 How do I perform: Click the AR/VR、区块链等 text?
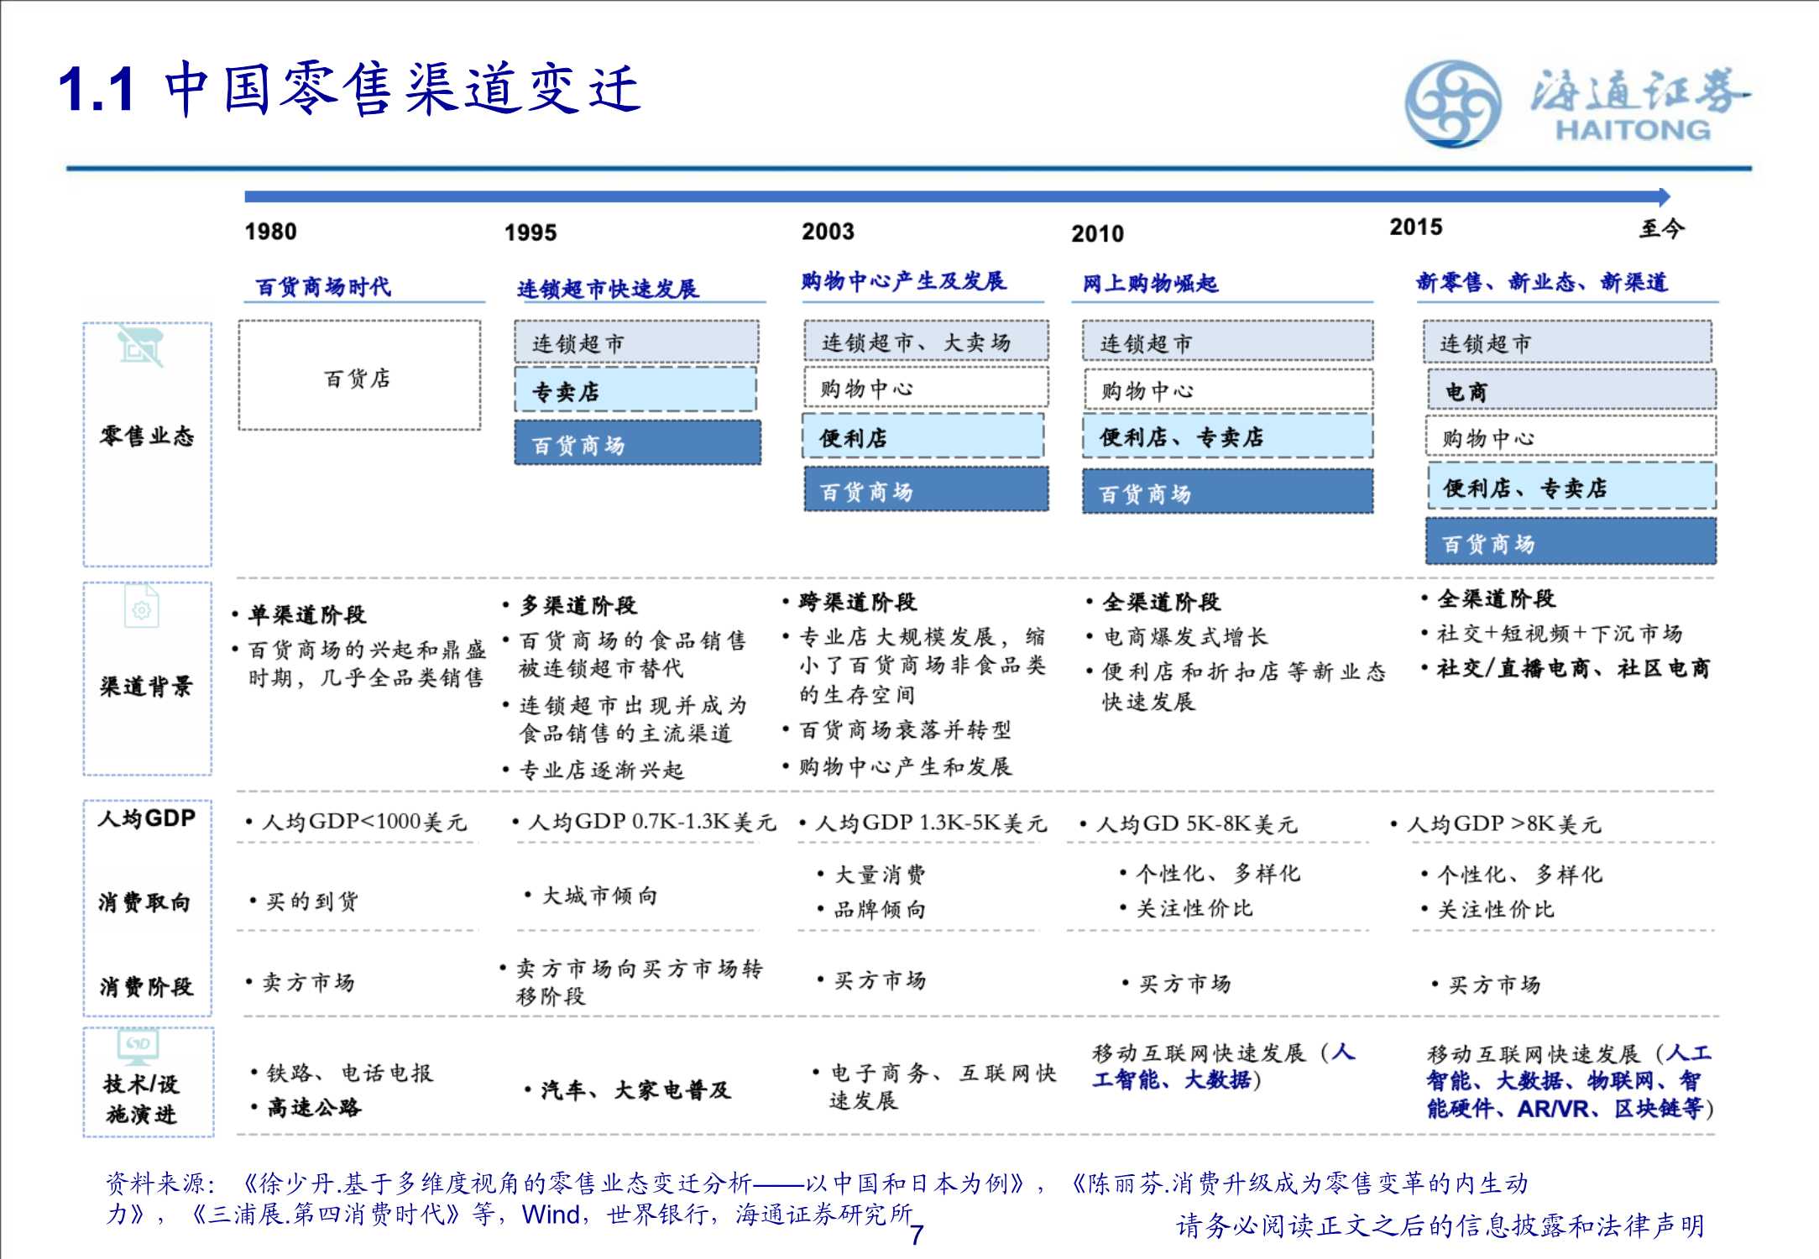click(1611, 1108)
